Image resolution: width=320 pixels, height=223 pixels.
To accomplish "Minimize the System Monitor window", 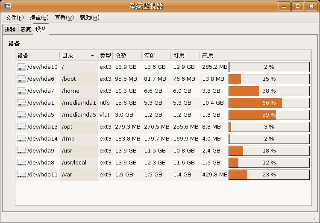I will [284, 6].
